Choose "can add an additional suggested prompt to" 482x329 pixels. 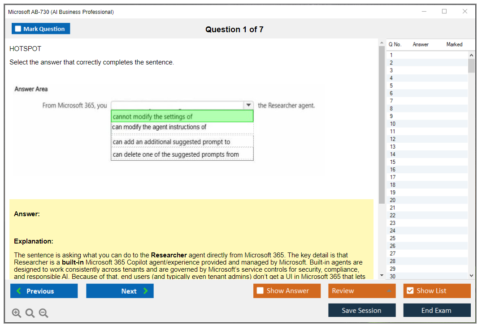click(x=182, y=142)
